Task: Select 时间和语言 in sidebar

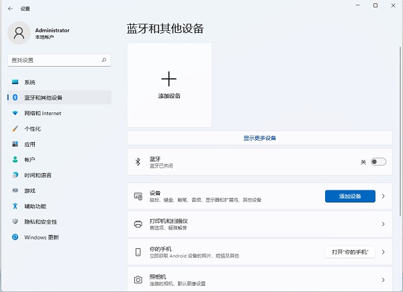Action: [x=59, y=175]
